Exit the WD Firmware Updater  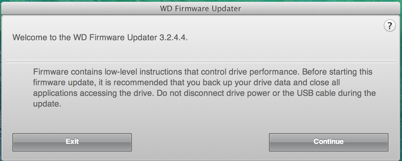[72, 142]
